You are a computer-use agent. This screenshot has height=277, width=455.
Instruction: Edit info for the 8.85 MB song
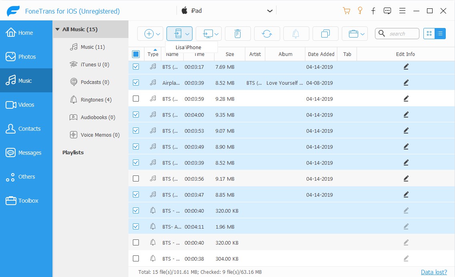coord(406,195)
